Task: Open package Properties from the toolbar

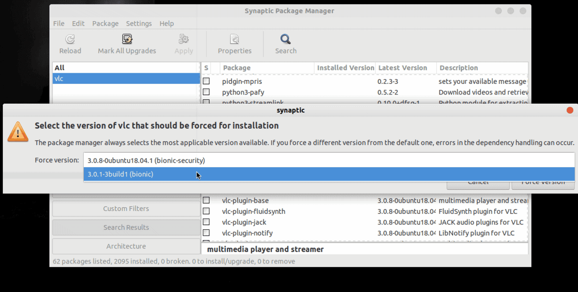Action: (235, 44)
